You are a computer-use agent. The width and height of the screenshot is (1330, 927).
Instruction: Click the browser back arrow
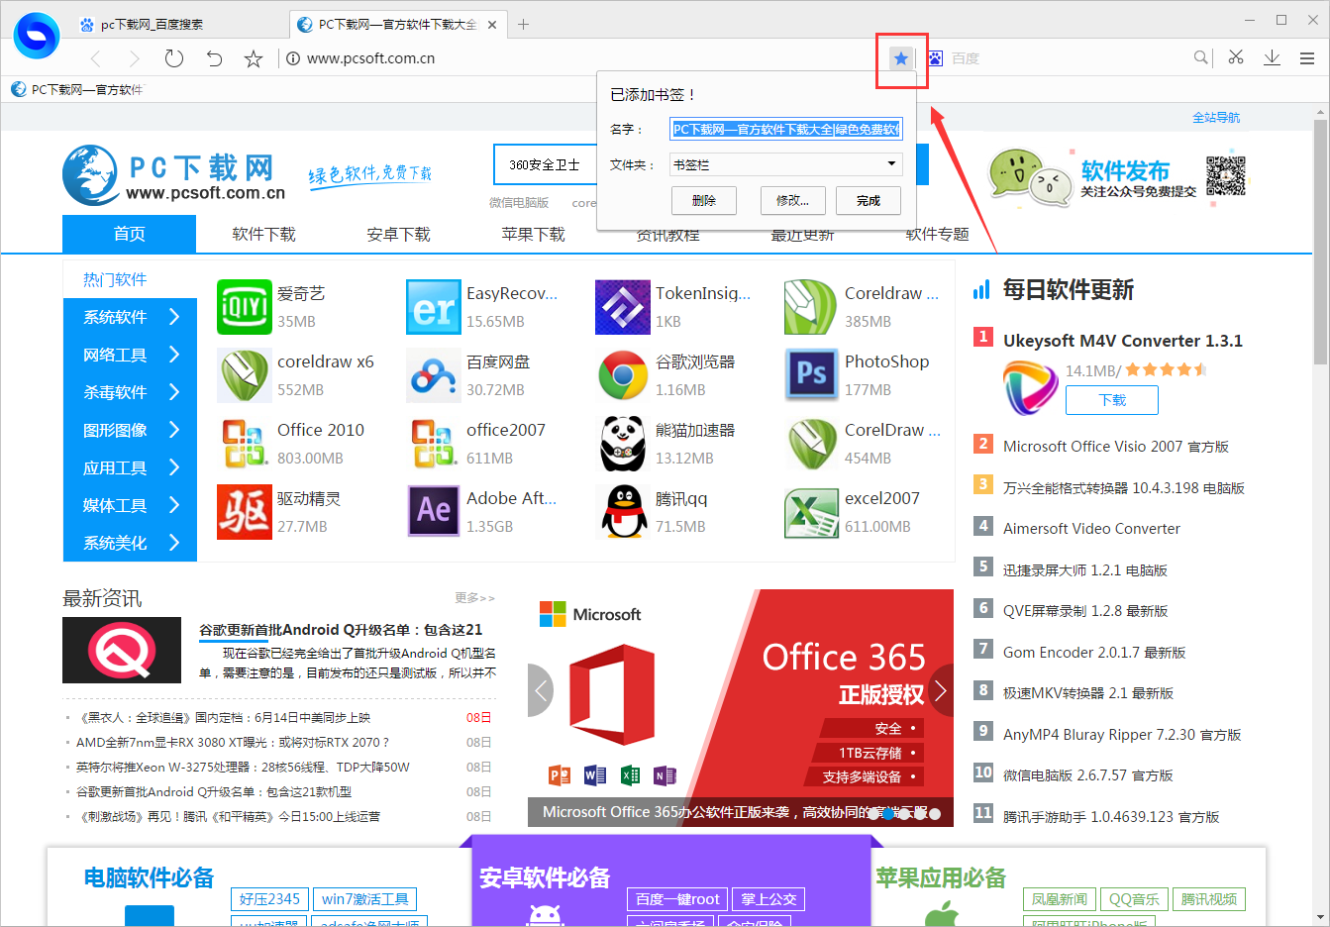pyautogui.click(x=96, y=58)
